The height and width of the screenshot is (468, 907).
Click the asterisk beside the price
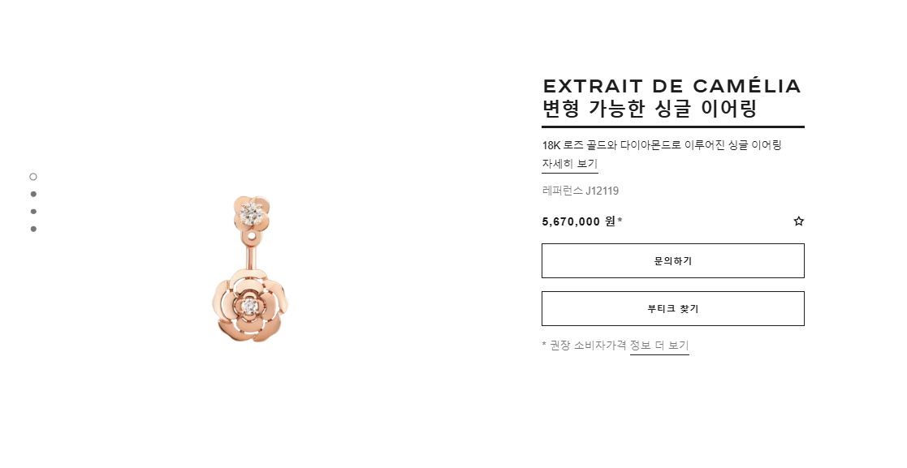620,220
